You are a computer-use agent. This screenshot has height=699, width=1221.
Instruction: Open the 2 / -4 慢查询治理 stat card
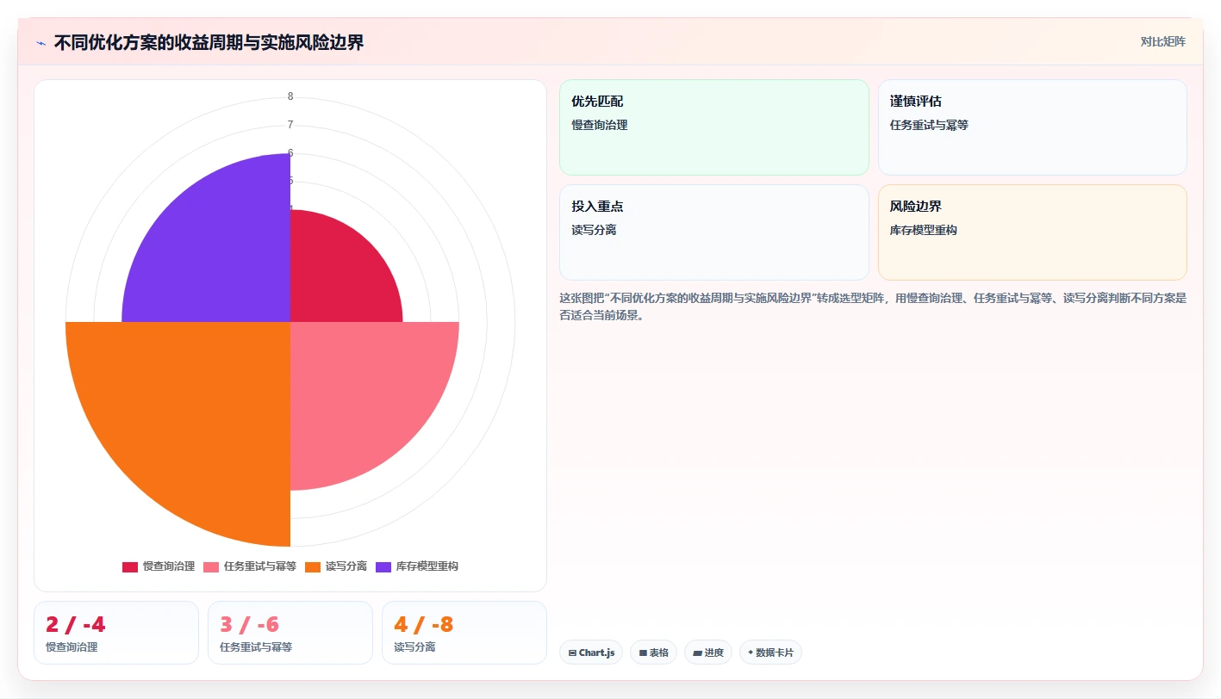point(116,633)
